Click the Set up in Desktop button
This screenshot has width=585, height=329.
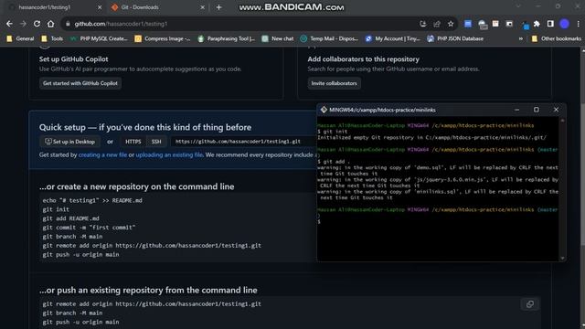pos(69,142)
